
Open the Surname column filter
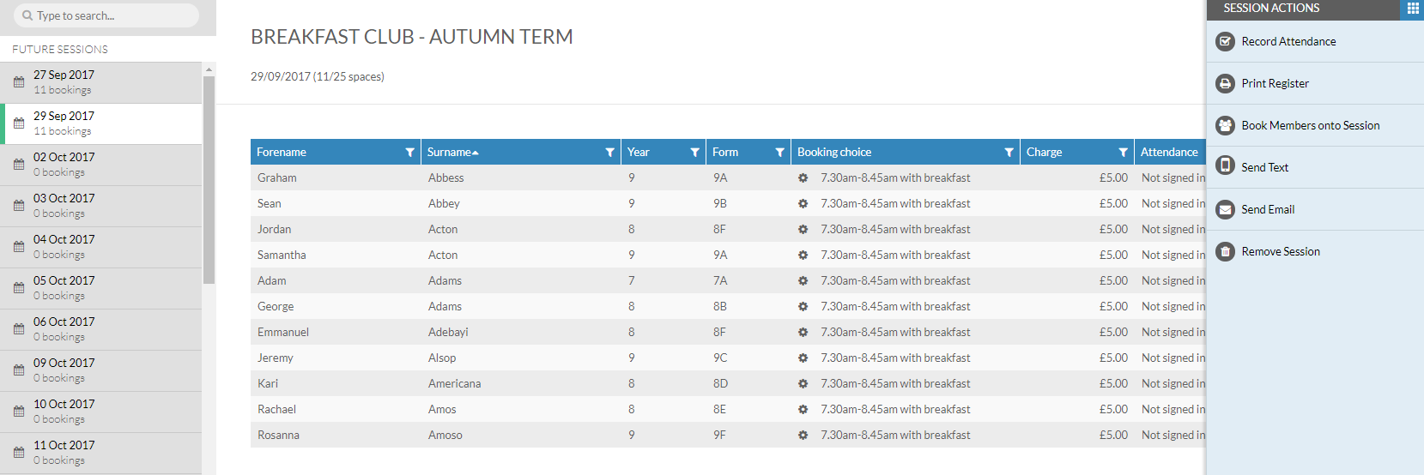(609, 153)
